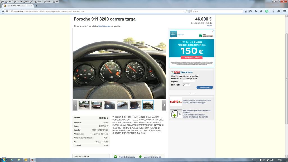Open the Segnalibri menu
The image size is (288, 162).
pos(38,1)
